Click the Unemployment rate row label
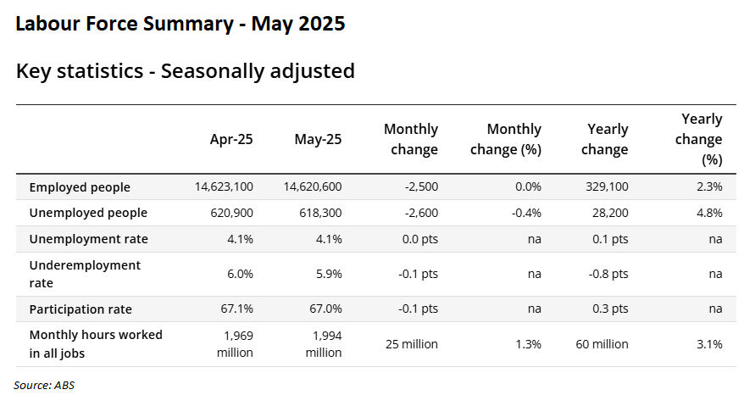Screen dimensions: 744x395 [88, 239]
